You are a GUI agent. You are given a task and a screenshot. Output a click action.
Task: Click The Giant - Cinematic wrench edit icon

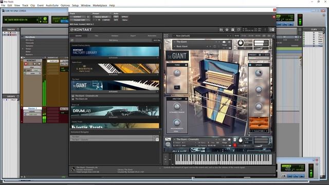pos(168,139)
